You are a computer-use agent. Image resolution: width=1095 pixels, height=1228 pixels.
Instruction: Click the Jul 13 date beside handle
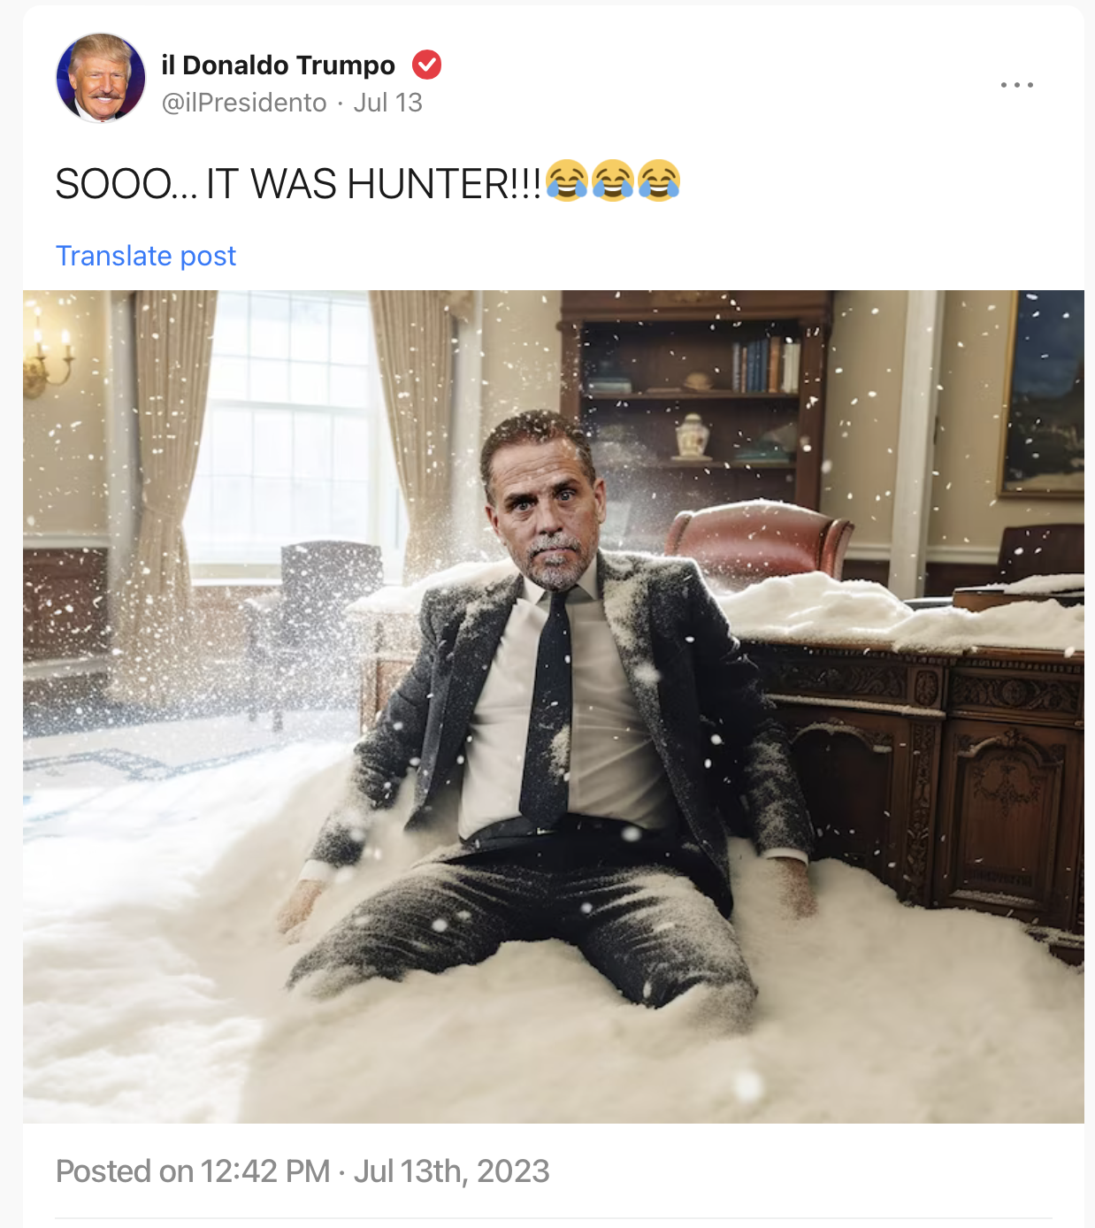387,103
